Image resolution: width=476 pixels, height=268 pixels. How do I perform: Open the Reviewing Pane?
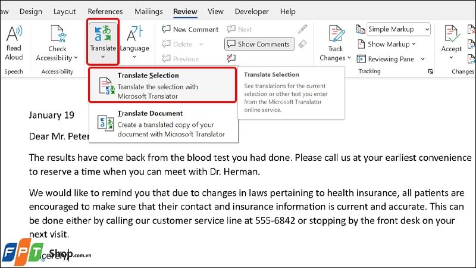point(386,59)
